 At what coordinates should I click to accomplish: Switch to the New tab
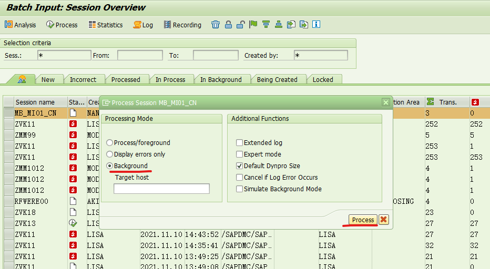click(48, 79)
